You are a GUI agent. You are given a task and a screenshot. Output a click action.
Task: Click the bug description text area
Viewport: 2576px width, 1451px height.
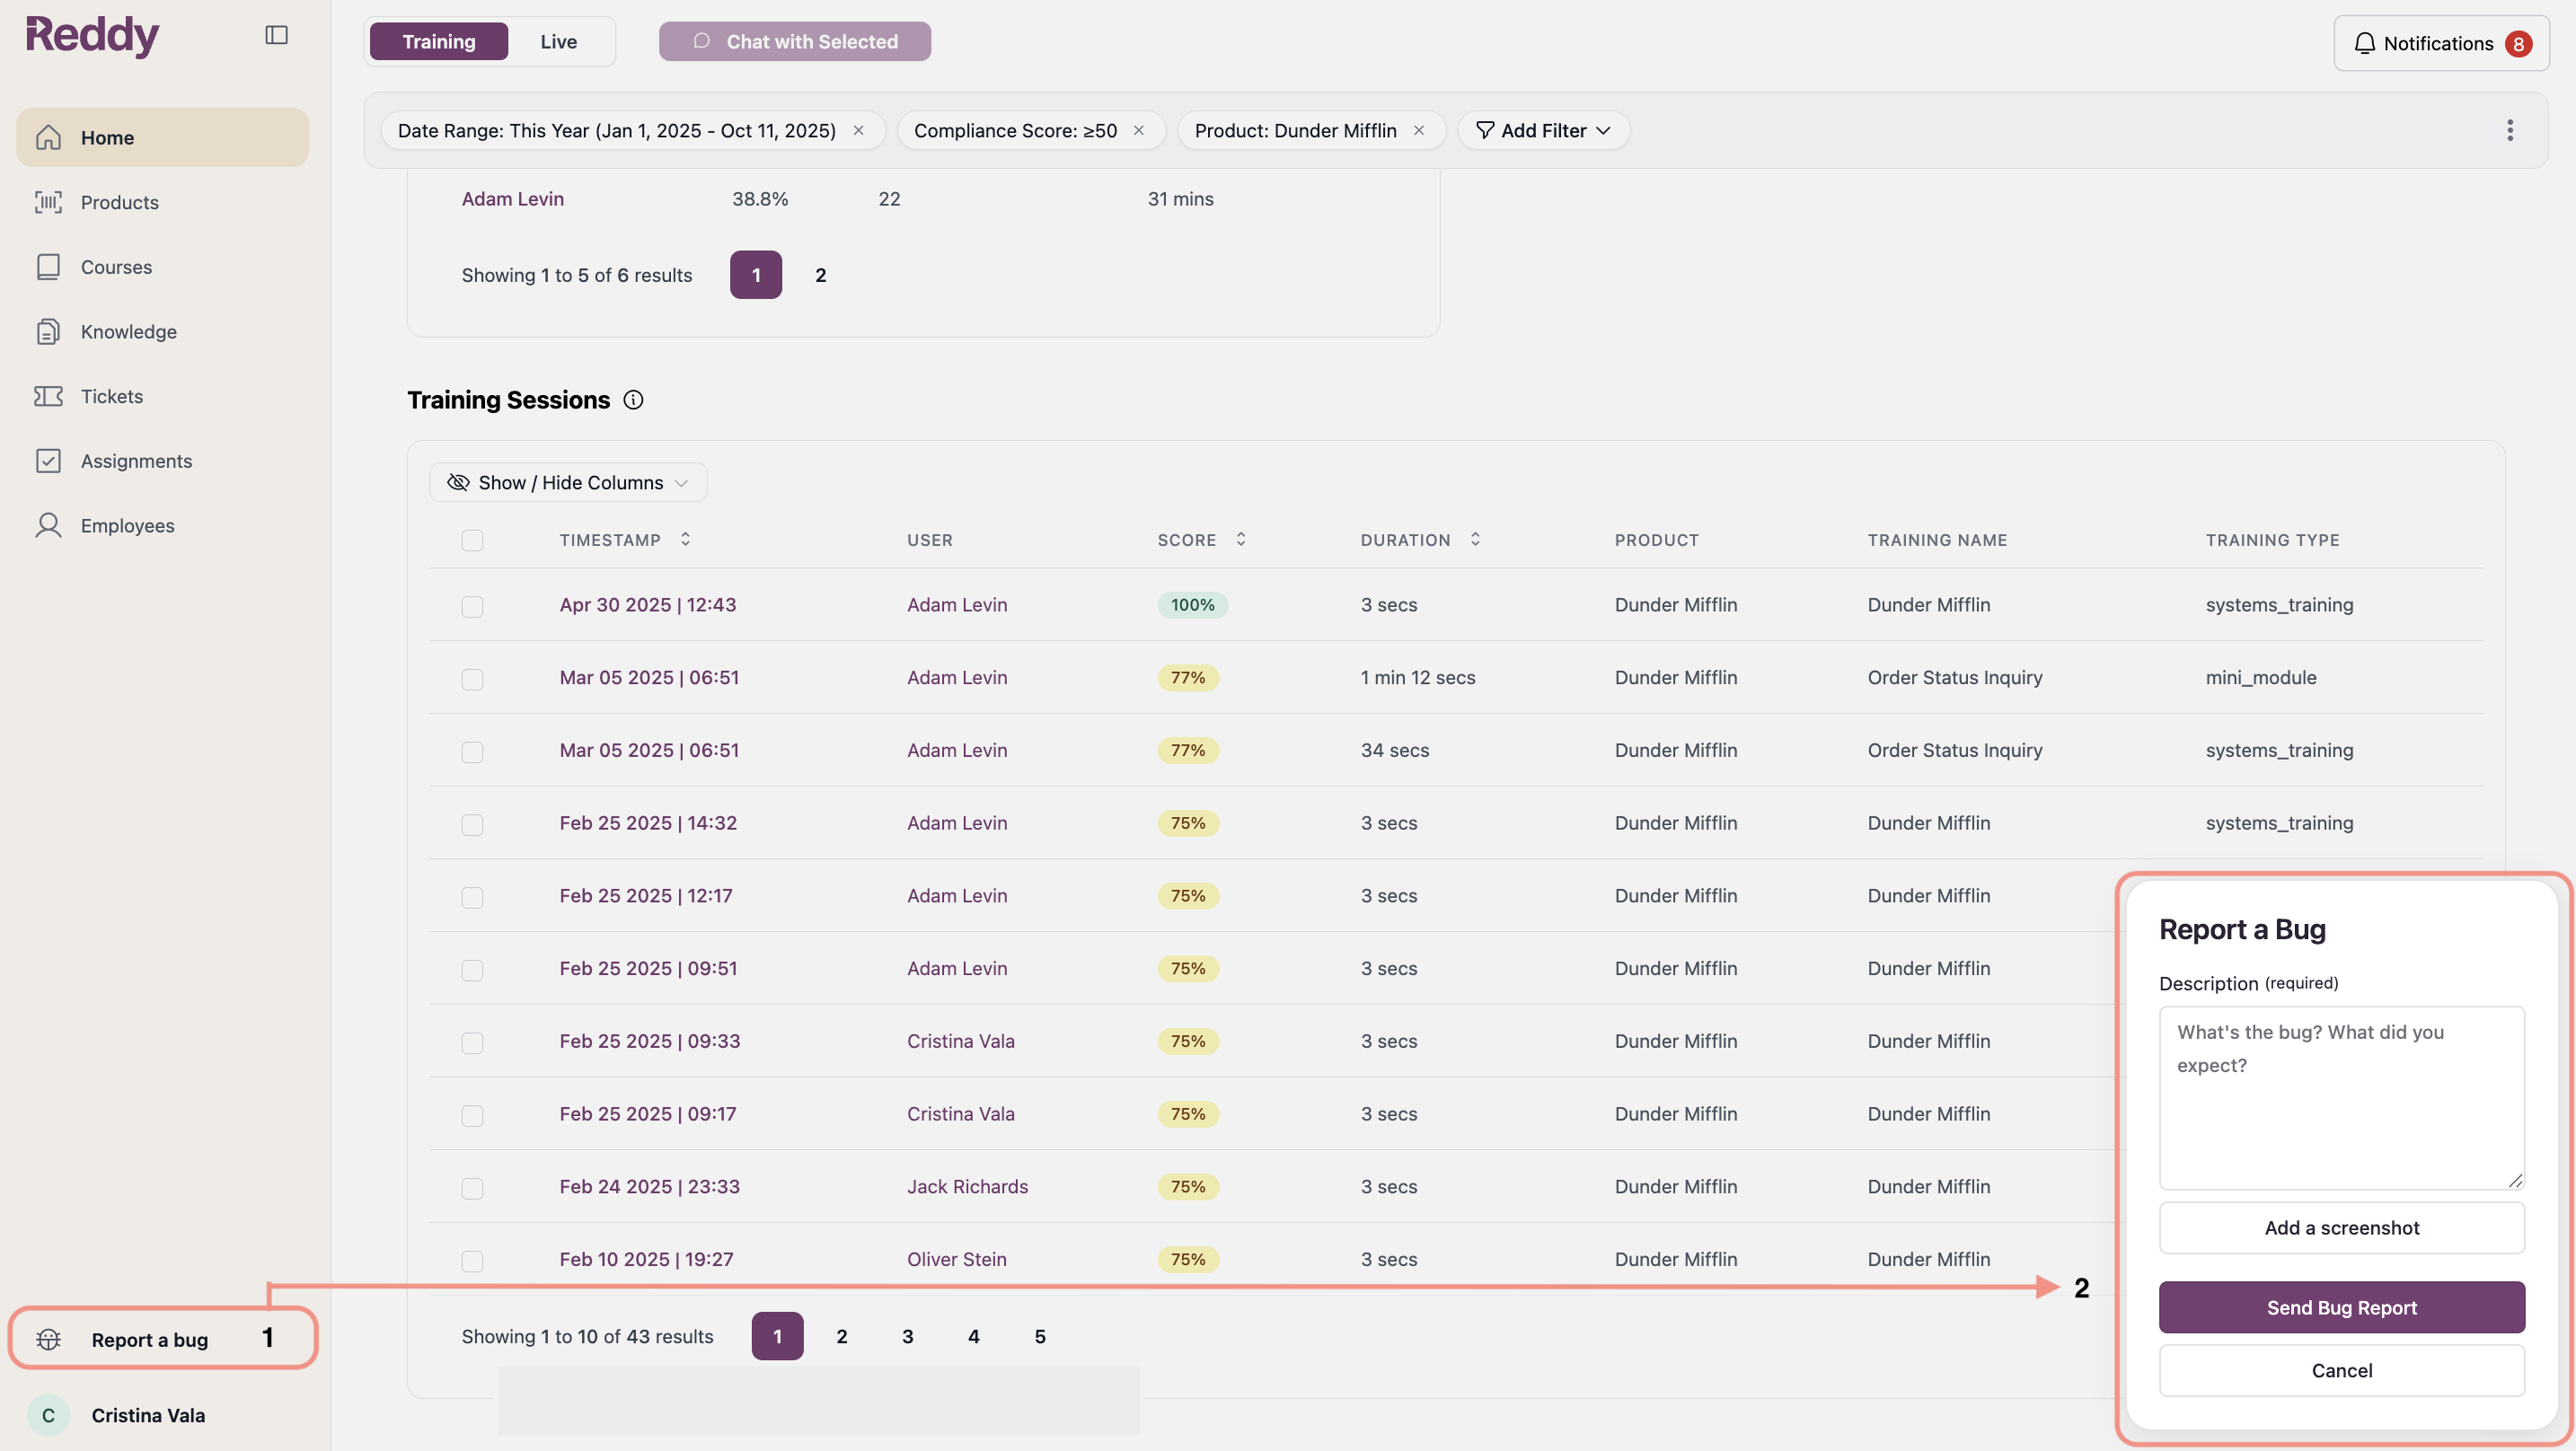pos(2341,1098)
